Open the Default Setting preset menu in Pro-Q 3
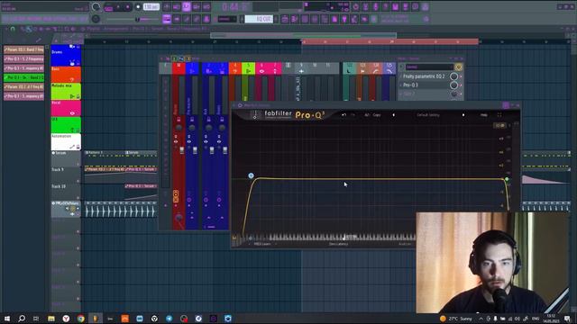Viewport: 577px width, 324px height. [428, 115]
